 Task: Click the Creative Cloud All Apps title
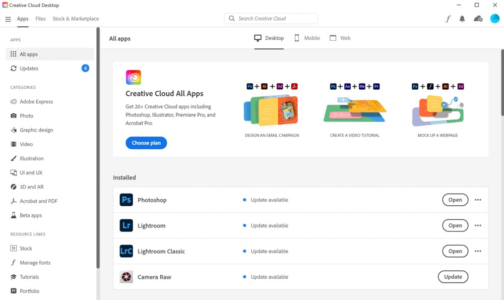coord(165,94)
